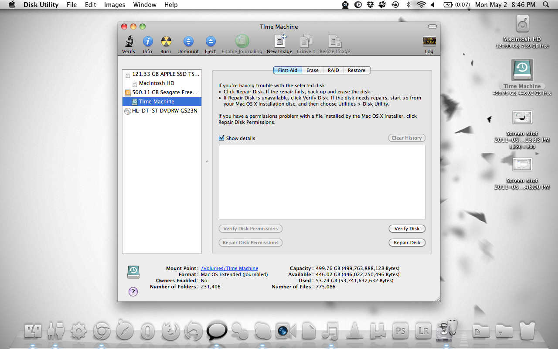This screenshot has width=558, height=349.
Task: Click the Mon May 2 8:46 PM clock
Action: [505, 5]
